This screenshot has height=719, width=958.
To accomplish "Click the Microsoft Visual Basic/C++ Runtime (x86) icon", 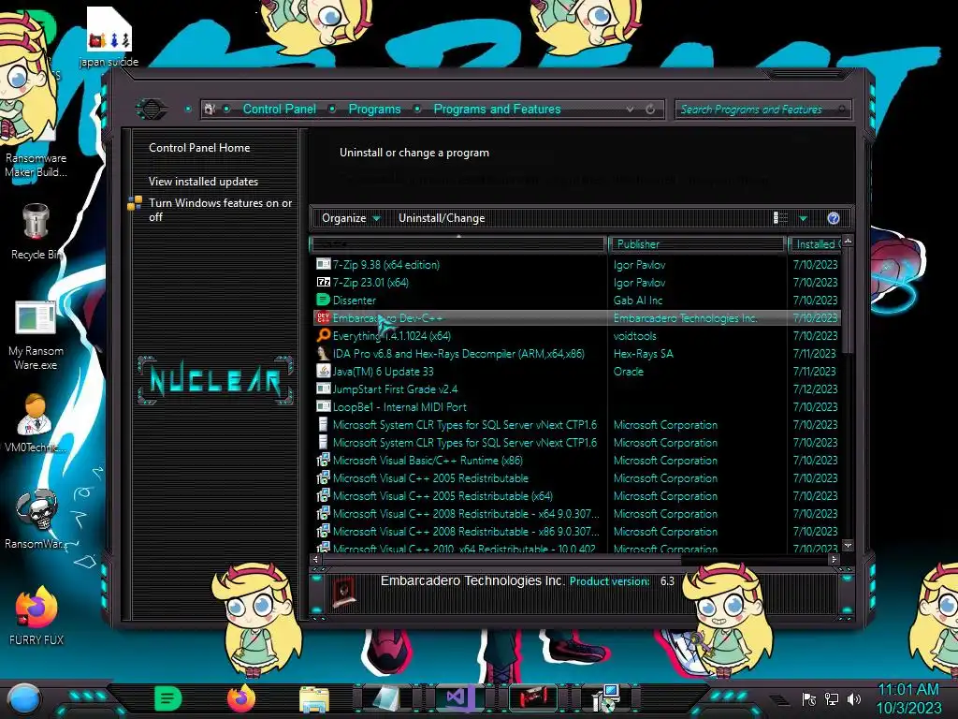I will 323,460.
